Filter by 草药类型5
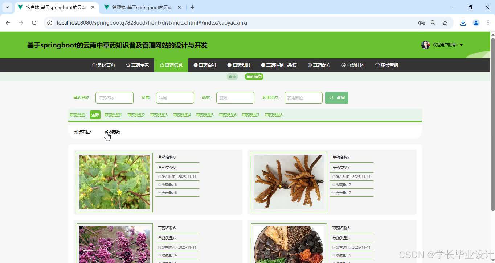The width and height of the screenshot is (495, 263). click(x=205, y=115)
